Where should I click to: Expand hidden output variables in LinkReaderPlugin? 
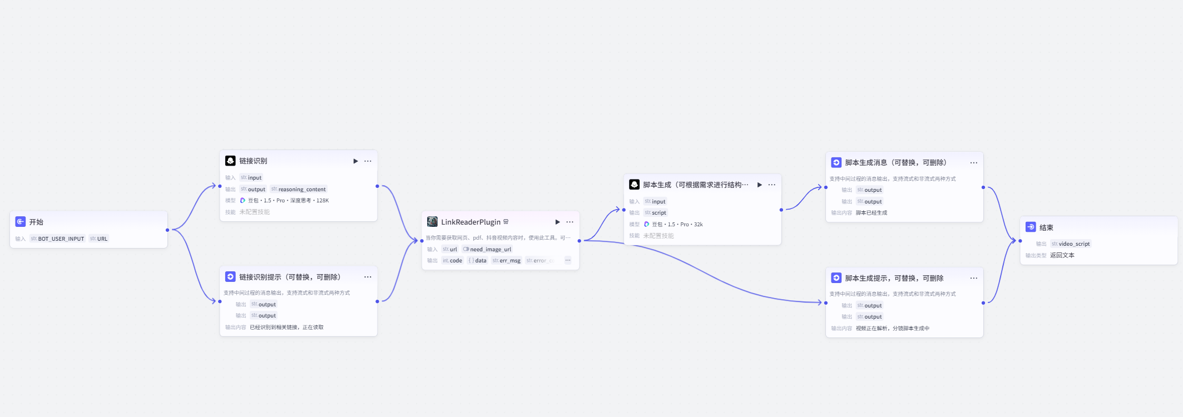567,260
